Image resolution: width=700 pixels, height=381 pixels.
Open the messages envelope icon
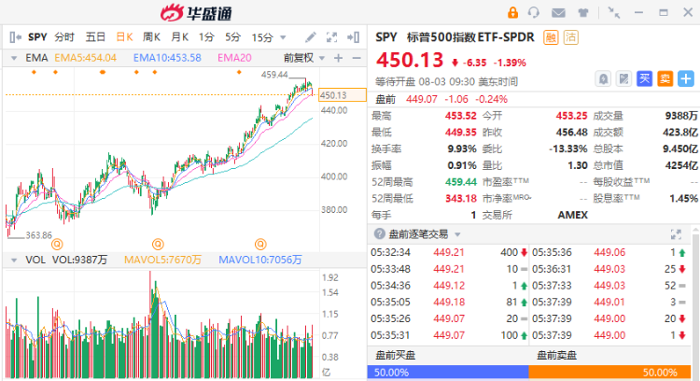(558, 13)
